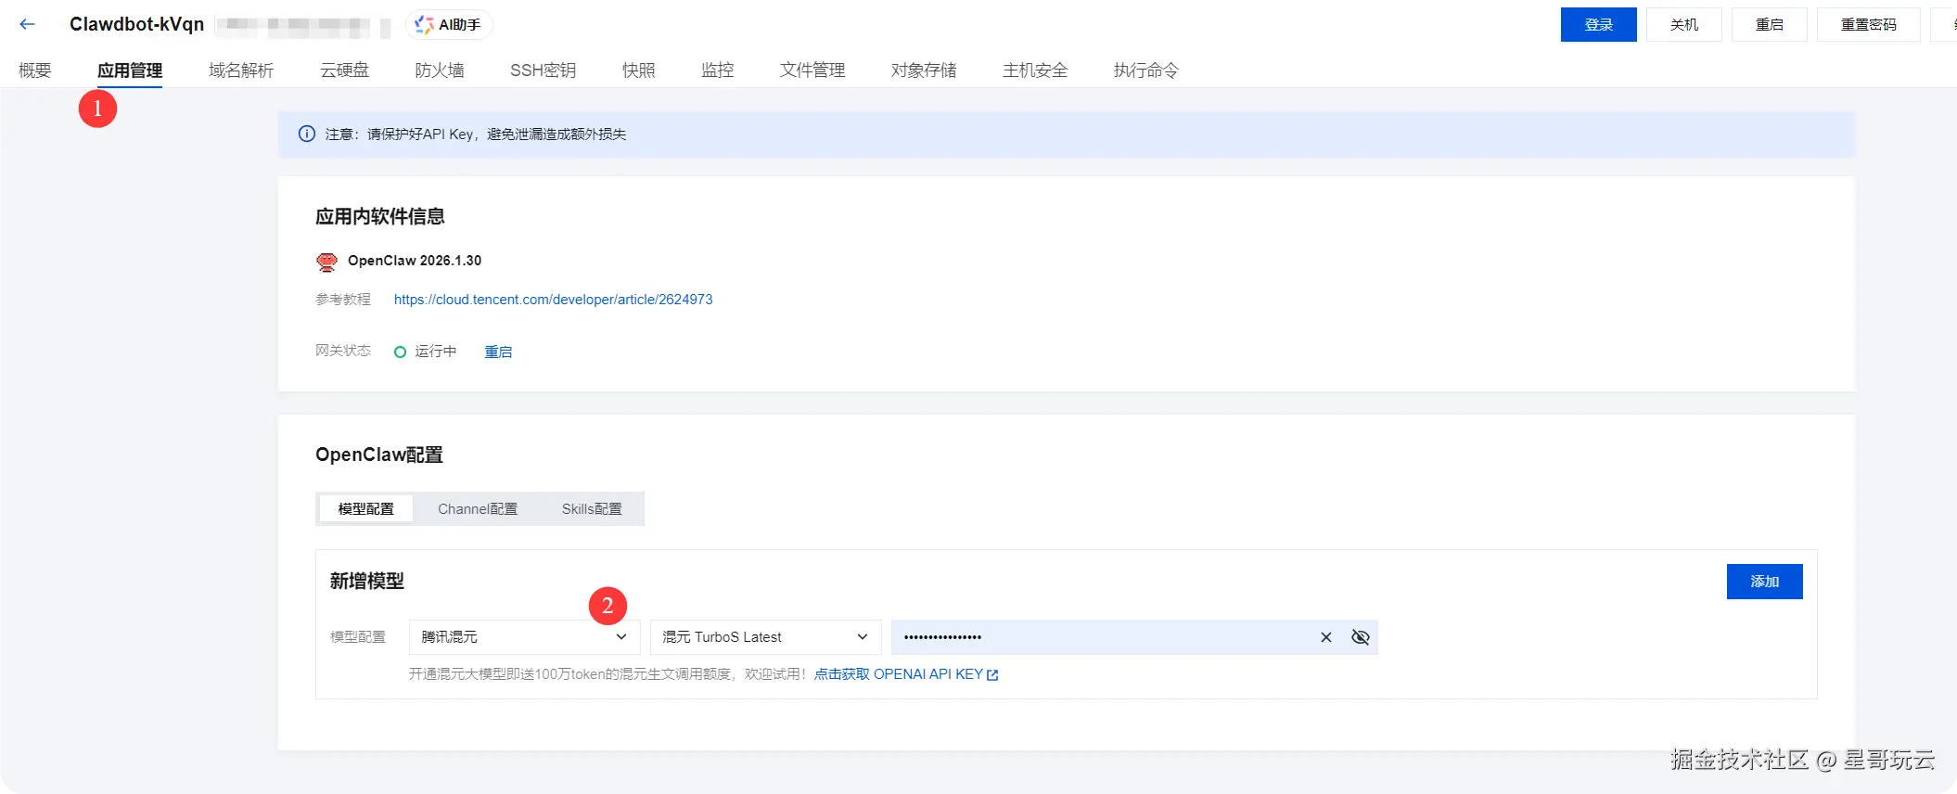Click the 重置密码 button

coord(1868,25)
